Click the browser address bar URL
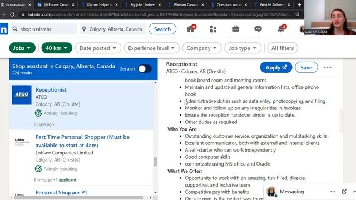This screenshot has height=200, width=356. tap(159, 14)
